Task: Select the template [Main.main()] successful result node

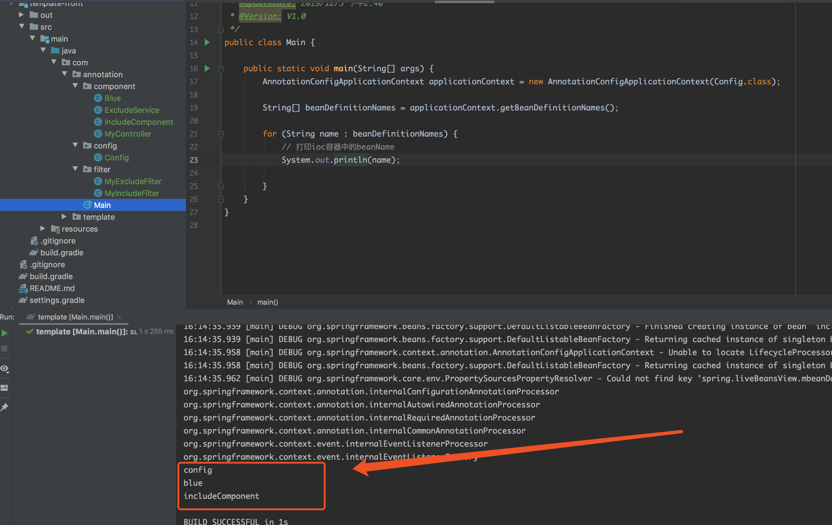Action: coord(82,332)
